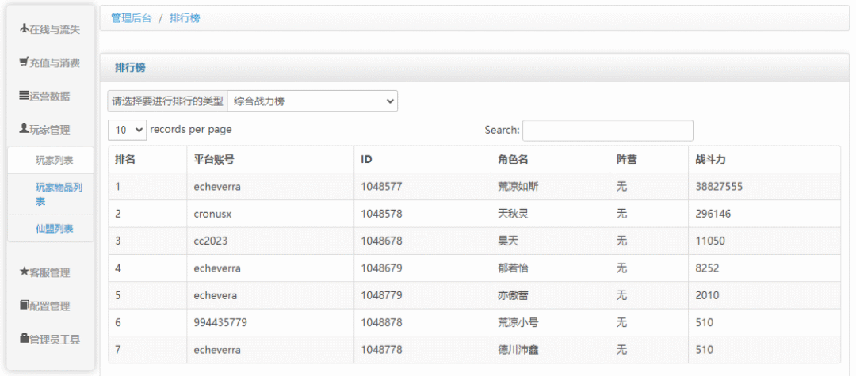The image size is (856, 376).
Task: Open the 管理员工具 sidebar menu
Action: pos(50,339)
